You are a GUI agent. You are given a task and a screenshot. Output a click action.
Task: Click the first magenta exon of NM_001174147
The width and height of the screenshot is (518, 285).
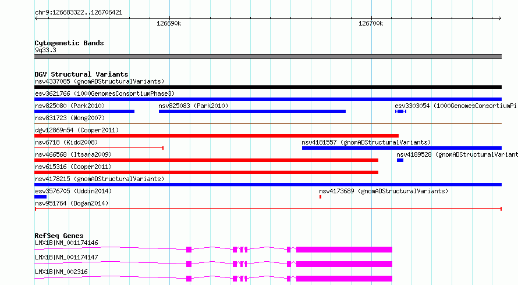click(189, 264)
